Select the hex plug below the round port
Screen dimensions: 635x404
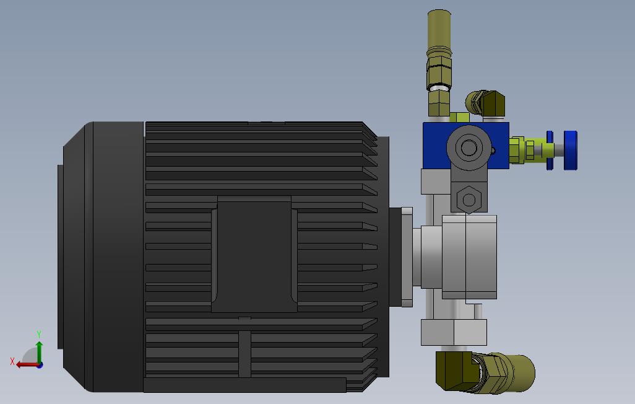pyautogui.click(x=469, y=199)
